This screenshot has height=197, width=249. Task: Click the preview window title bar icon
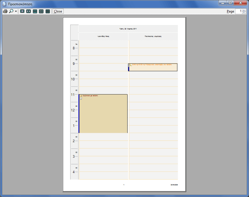4,3
